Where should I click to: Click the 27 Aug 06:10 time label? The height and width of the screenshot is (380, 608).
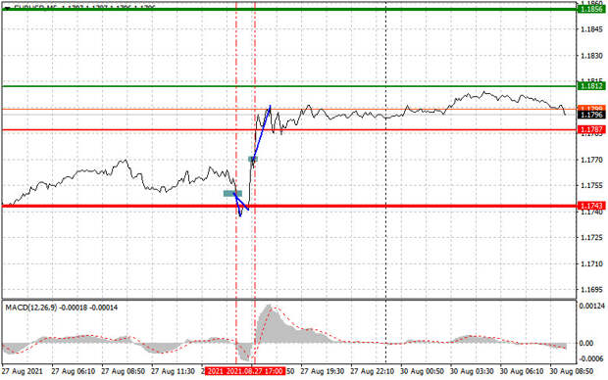74,371
